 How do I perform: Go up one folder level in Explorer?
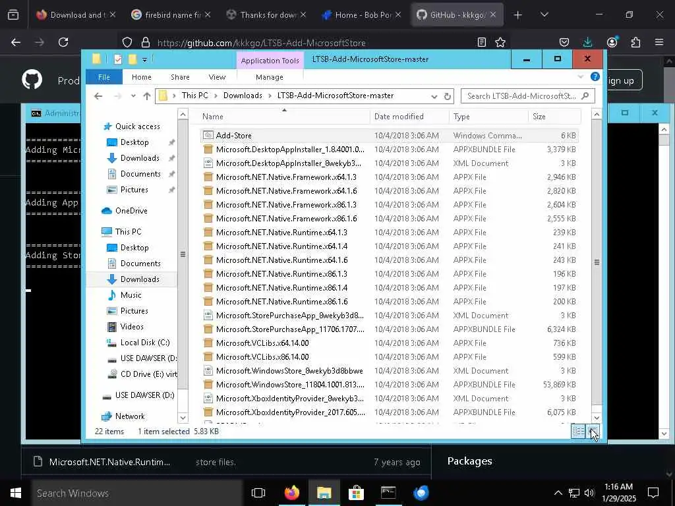pos(147,96)
